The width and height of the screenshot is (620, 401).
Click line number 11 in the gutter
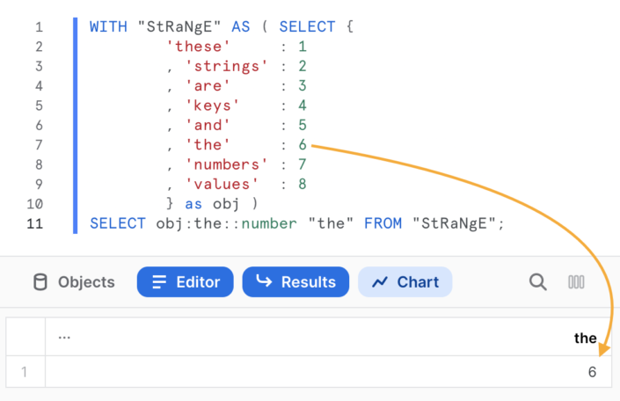coord(36,223)
